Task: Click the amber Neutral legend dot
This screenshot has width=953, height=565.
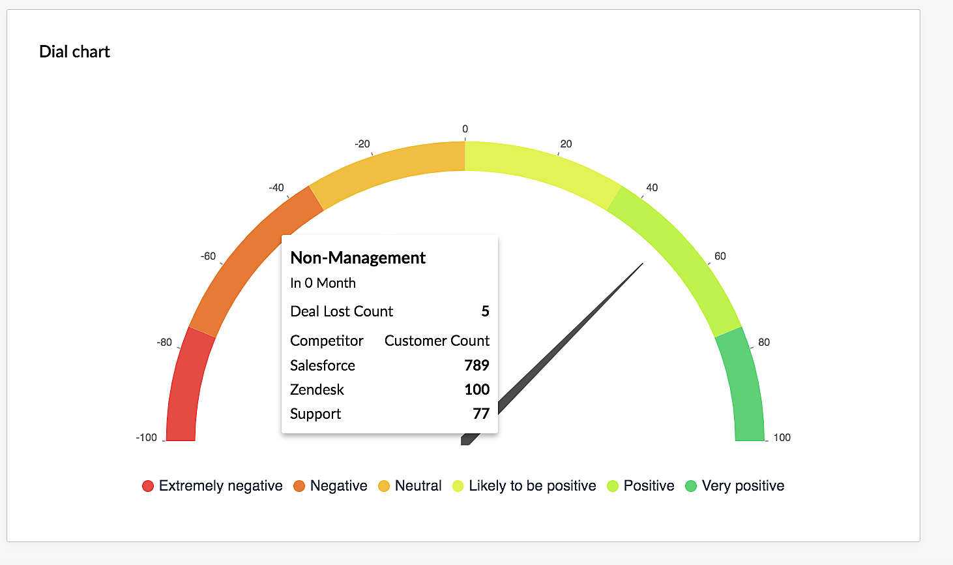Action: [x=384, y=486]
